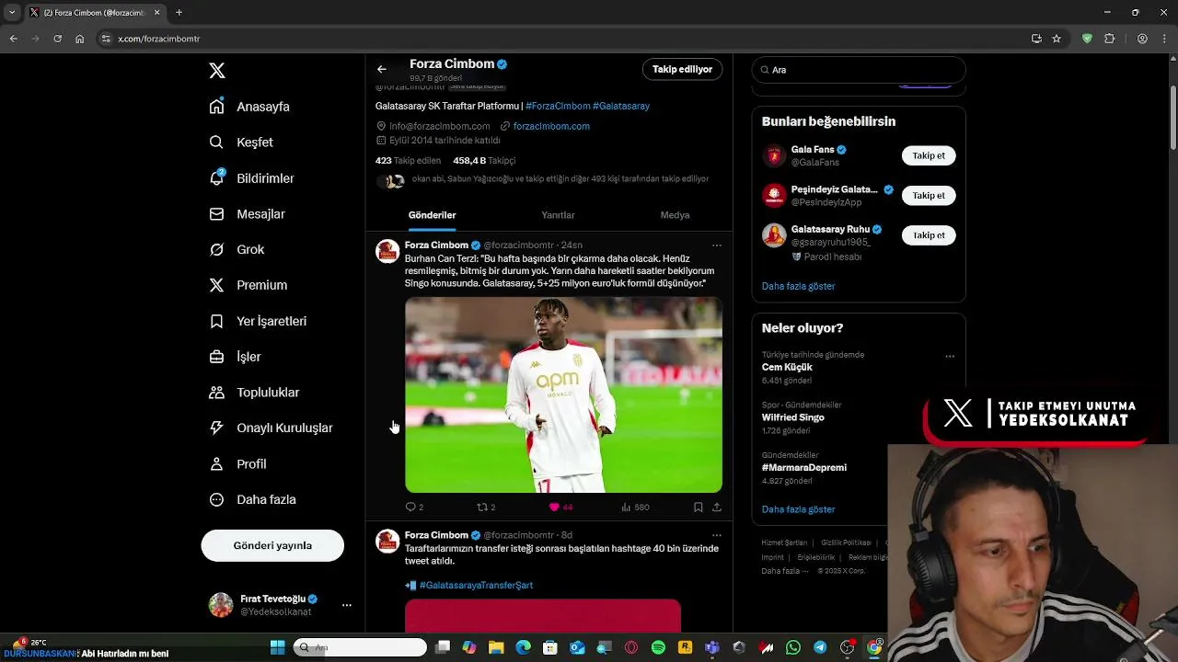Open browser tab search dropdown

tap(12, 13)
